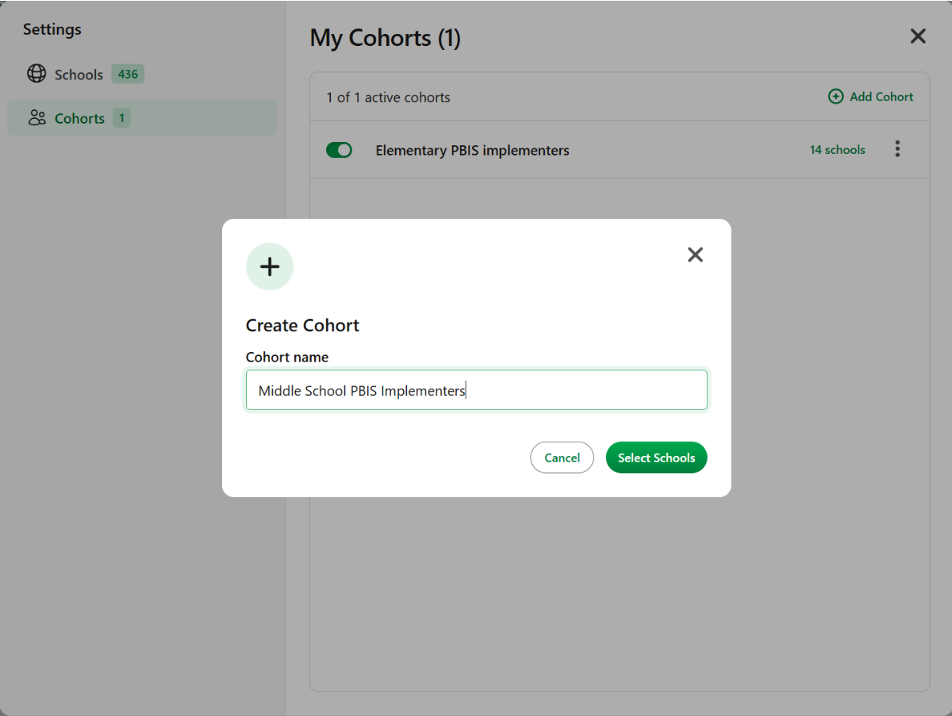This screenshot has width=952, height=716.
Task: Close the My Cohorts settings panel
Action: 918,36
